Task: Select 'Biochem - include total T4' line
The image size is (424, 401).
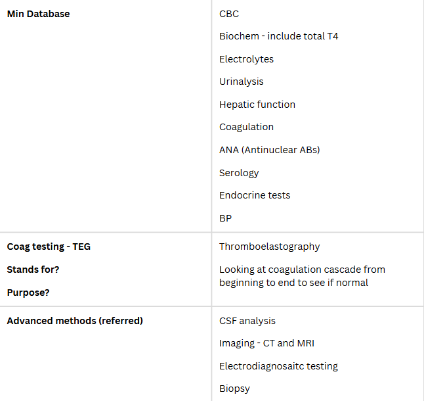Action: point(278,36)
